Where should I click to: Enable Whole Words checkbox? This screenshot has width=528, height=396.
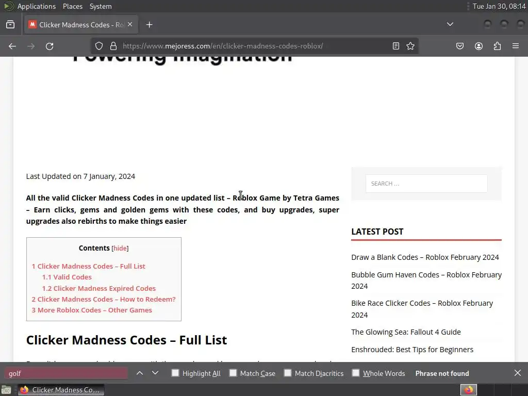(356, 373)
